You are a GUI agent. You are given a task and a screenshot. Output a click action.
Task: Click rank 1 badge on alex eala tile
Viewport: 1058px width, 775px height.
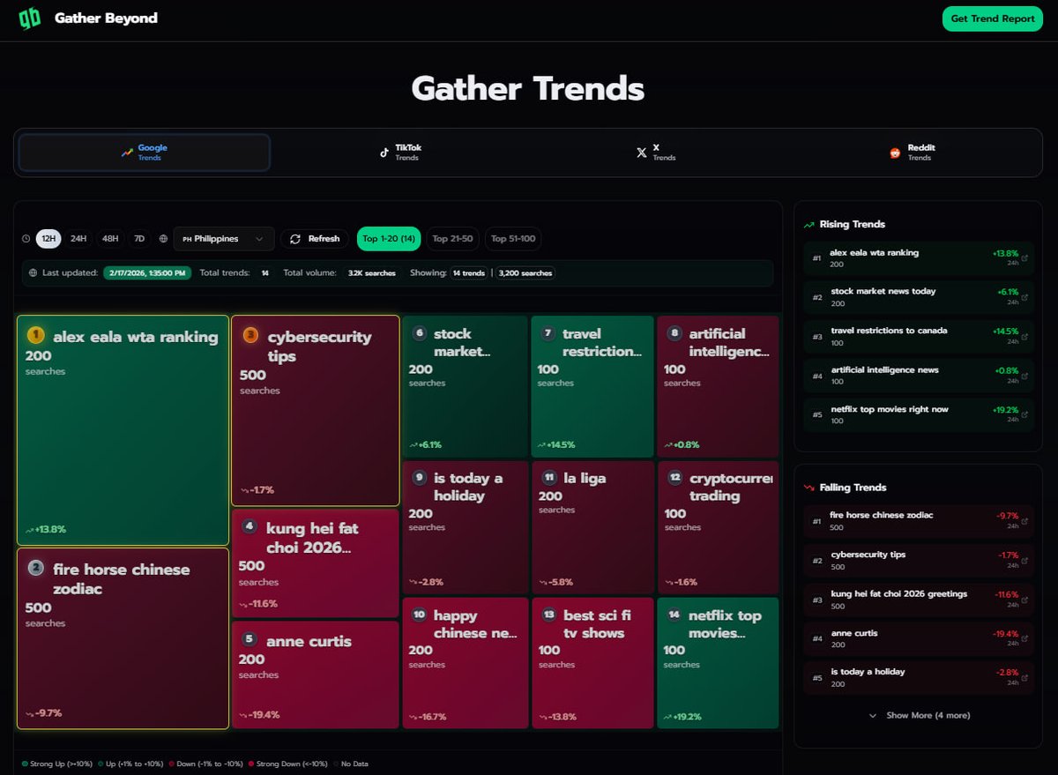(x=35, y=335)
